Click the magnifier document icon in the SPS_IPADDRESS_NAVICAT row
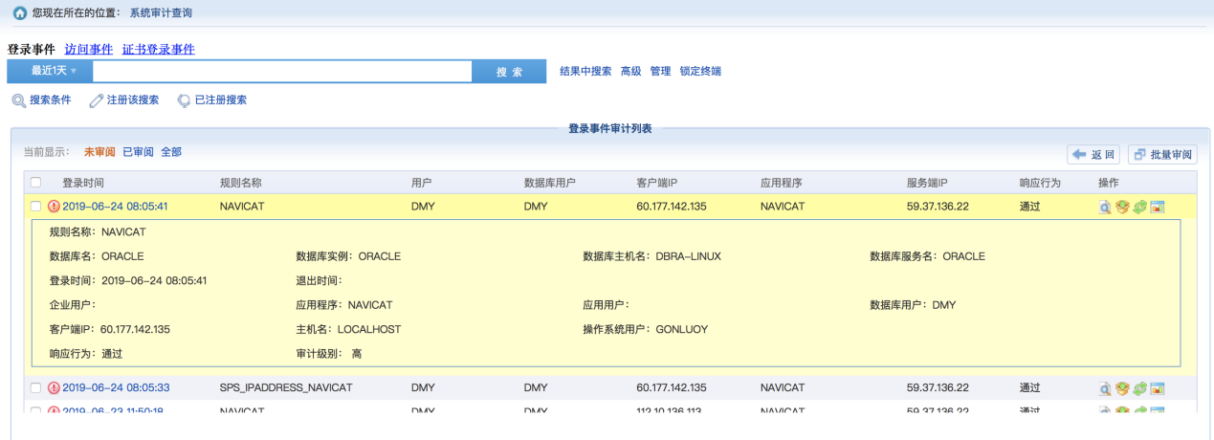 (x=1105, y=388)
